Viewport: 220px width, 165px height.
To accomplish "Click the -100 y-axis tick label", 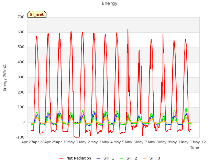I will (20, 137).
